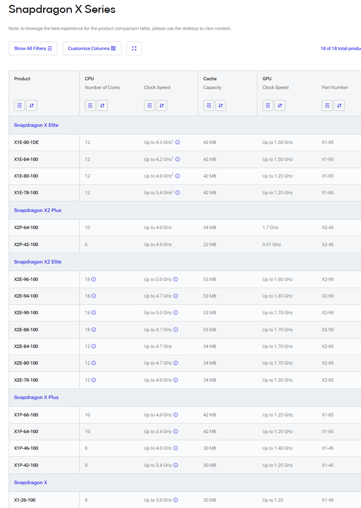Show core count info for X2E-84-100
The height and width of the screenshot is (508, 361).
tap(93, 346)
